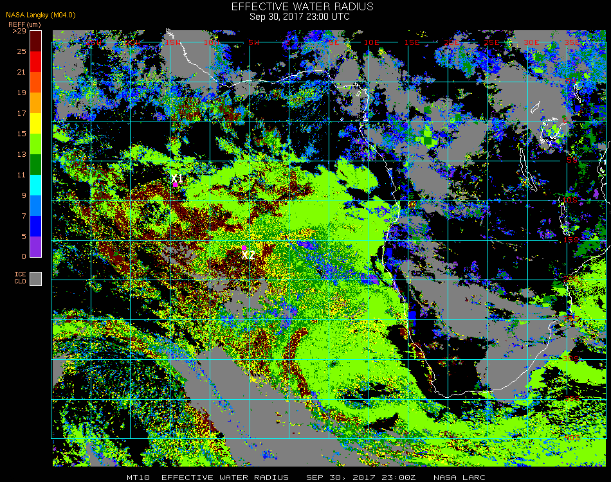Click the '13' legend value
The height and width of the screenshot is (482, 611).
pyautogui.click(x=21, y=155)
